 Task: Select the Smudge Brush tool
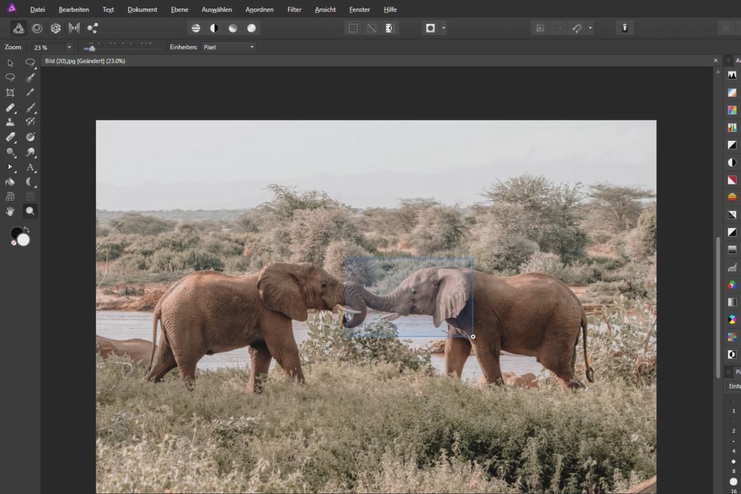[x=30, y=152]
